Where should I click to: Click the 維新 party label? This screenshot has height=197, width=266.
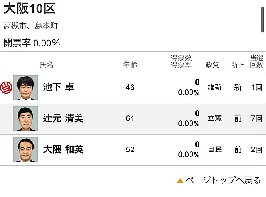pos(214,87)
